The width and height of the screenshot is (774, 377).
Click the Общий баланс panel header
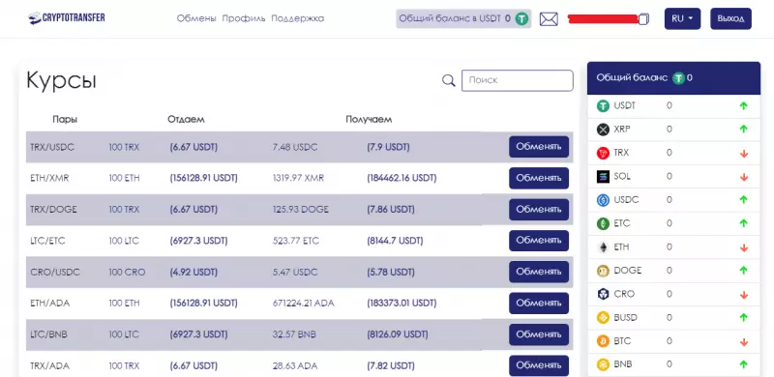coord(673,78)
